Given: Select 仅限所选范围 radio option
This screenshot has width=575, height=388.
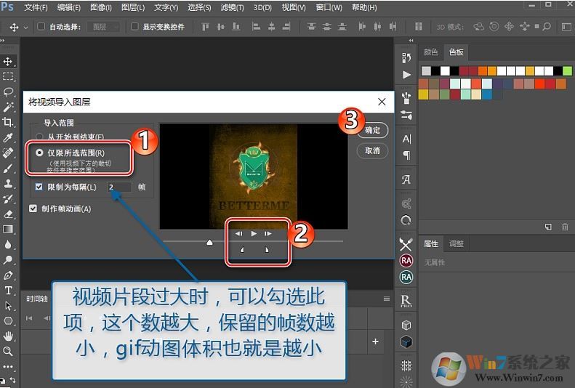Looking at the screenshot, I should click(x=39, y=153).
